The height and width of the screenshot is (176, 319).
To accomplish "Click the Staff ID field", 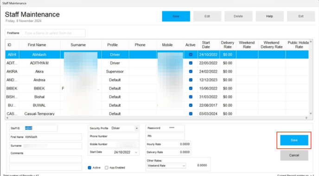I will [x=33, y=128].
